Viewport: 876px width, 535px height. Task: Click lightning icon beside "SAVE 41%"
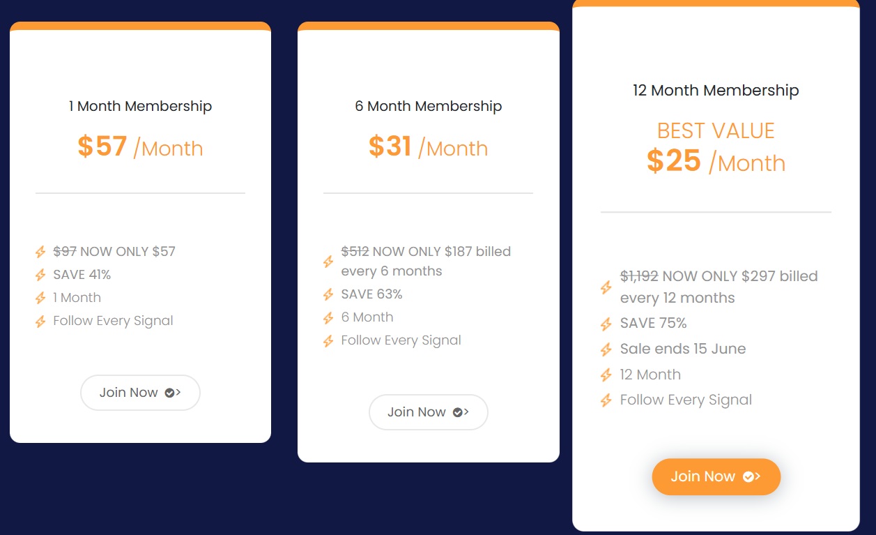coord(40,275)
